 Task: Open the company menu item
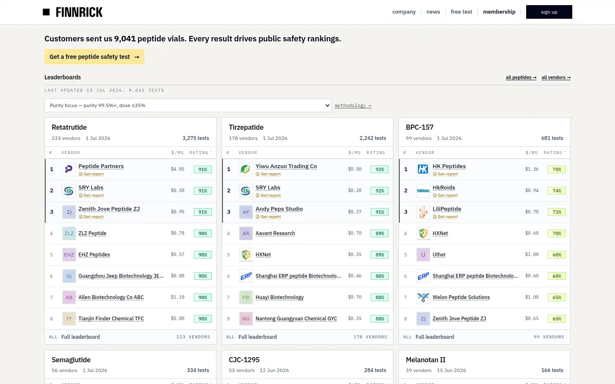[404, 12]
